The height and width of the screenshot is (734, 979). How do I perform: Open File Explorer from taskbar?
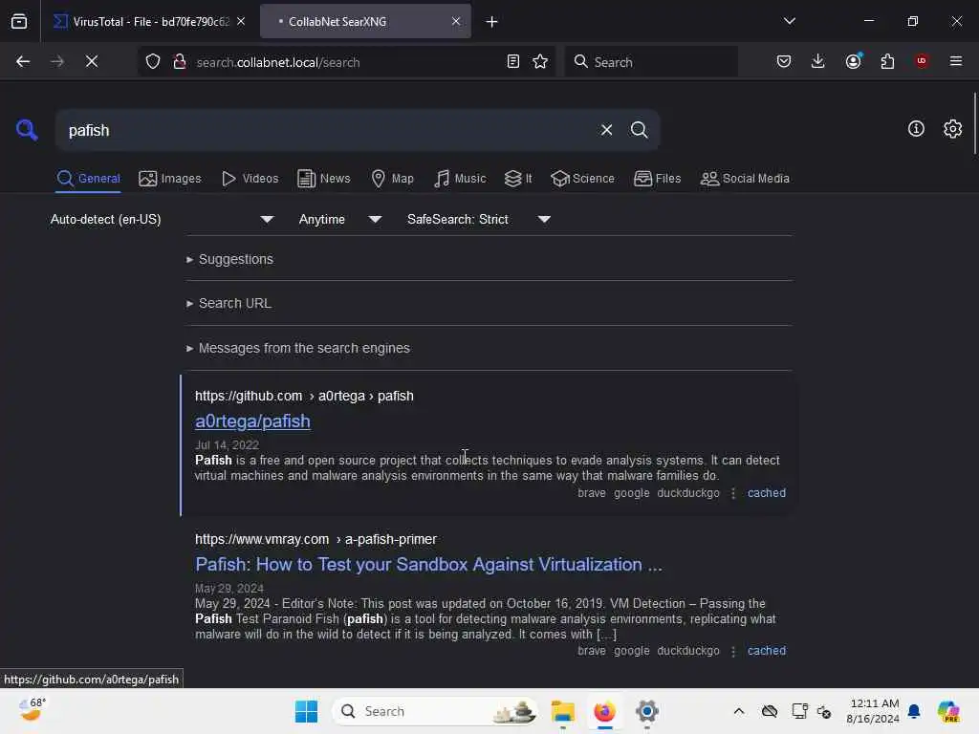click(562, 711)
